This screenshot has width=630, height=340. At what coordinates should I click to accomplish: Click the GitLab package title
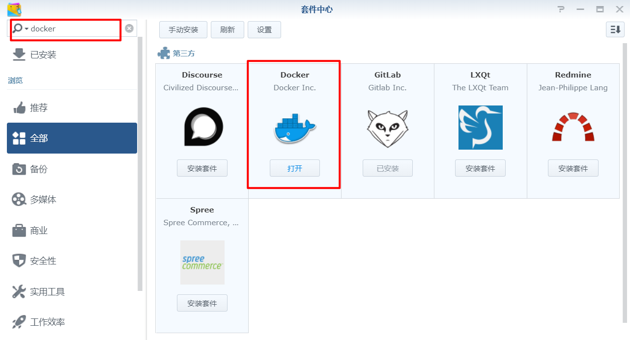click(x=388, y=75)
